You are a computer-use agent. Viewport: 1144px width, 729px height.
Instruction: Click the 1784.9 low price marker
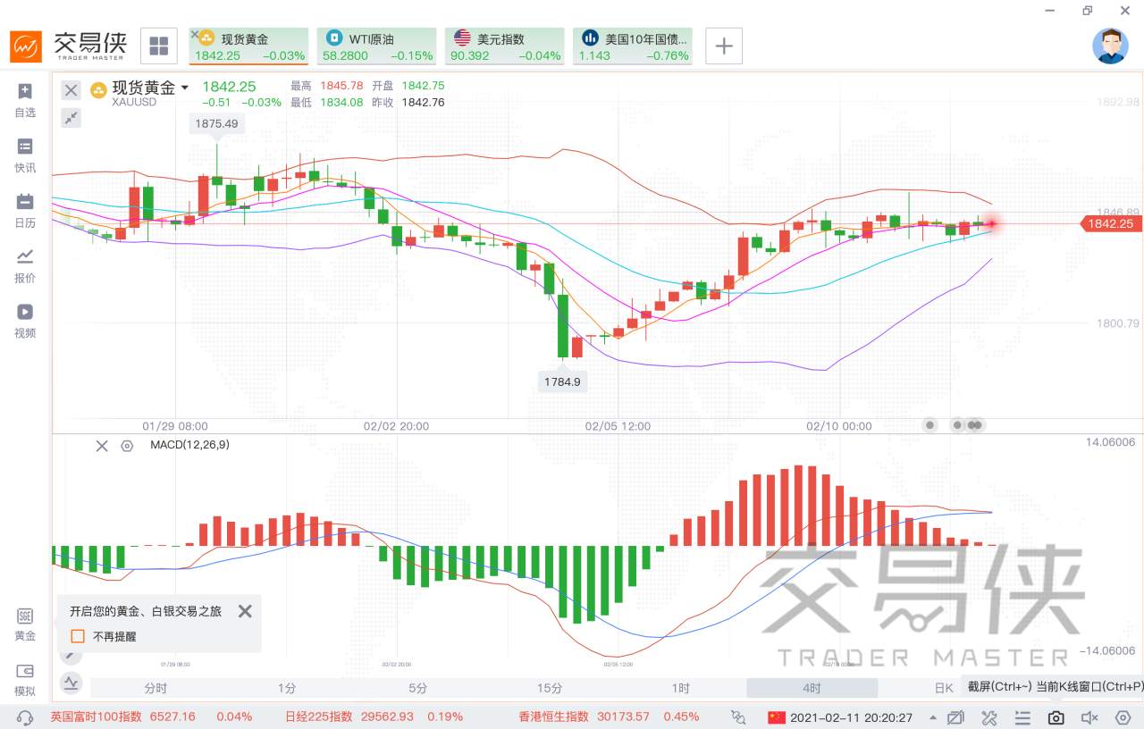point(563,381)
